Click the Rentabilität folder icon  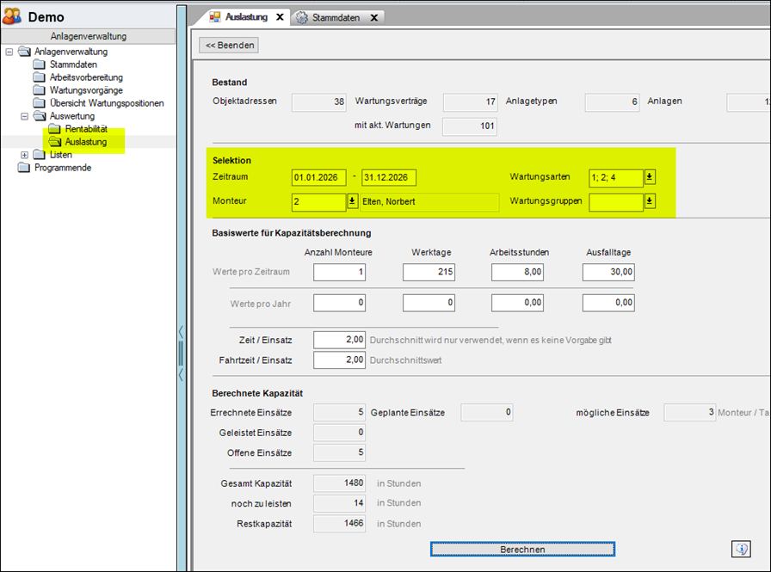(55, 129)
